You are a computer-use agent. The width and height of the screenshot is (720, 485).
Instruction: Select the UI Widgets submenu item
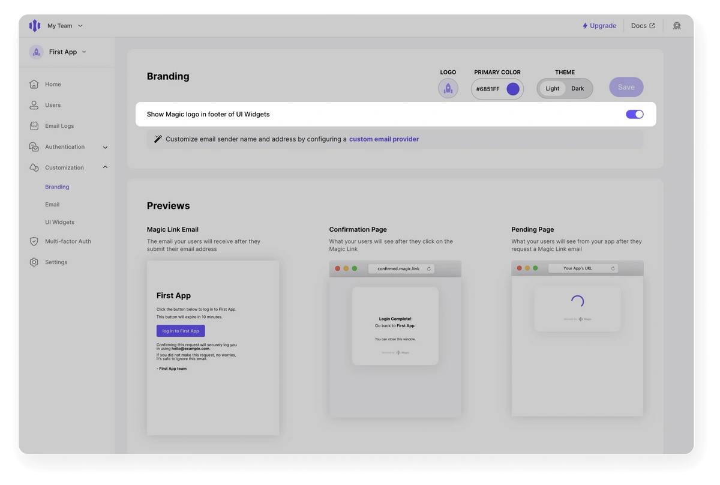coord(60,222)
